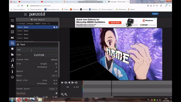The height and width of the screenshot is (102, 181).
Task: Open the starburst Effects sidebar icon
Action: point(12,49)
